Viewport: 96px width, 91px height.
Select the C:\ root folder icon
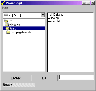tap(6, 21)
